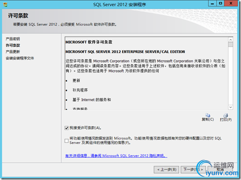This screenshot has height=180, width=241.
Task: Click the ENTERPRISE SERVER/CAL EDITION heading
Action: [x=125, y=52]
